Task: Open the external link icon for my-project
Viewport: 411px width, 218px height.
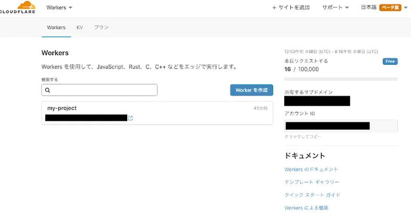Action: (130, 118)
